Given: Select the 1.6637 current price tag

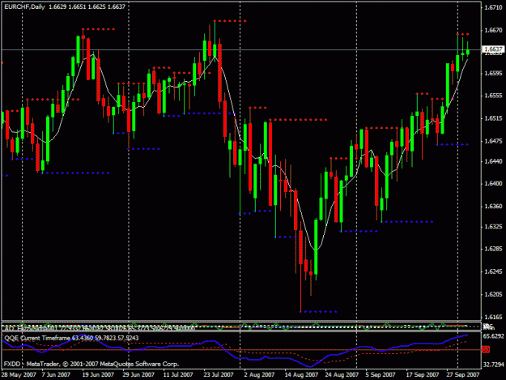Looking at the screenshot, I should point(493,49).
